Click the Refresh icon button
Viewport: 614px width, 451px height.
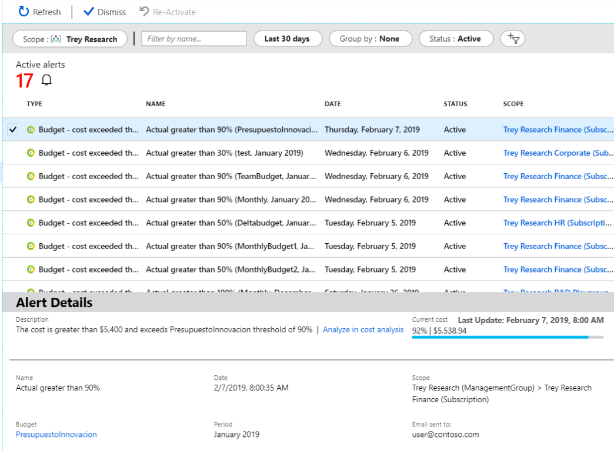point(24,12)
